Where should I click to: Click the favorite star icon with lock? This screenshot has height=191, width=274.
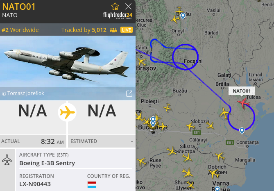tap(115, 7)
